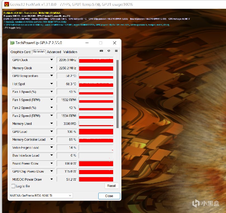
Task: Click the OpenGL renderer line in FurMark
Action: tap(35, 22)
